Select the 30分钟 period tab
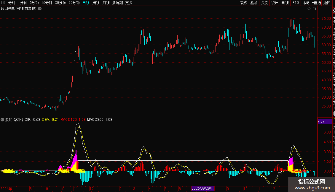335x192 pixels. (x=60, y=3)
